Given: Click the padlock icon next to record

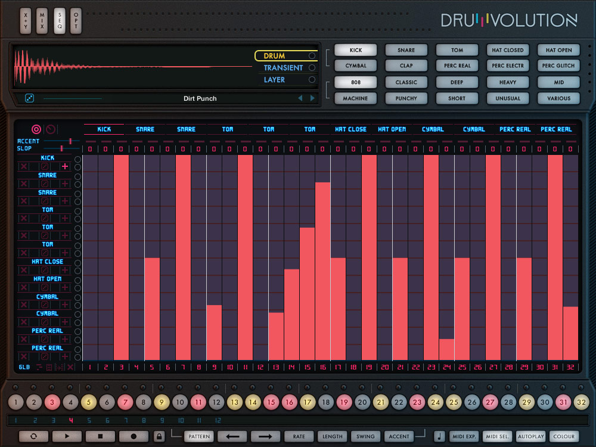Looking at the screenshot, I should tap(158, 436).
